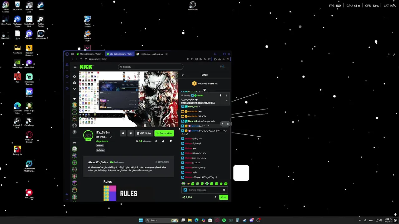Click the green Subscribe button
The height and width of the screenshot is (224, 399).
pos(164,133)
